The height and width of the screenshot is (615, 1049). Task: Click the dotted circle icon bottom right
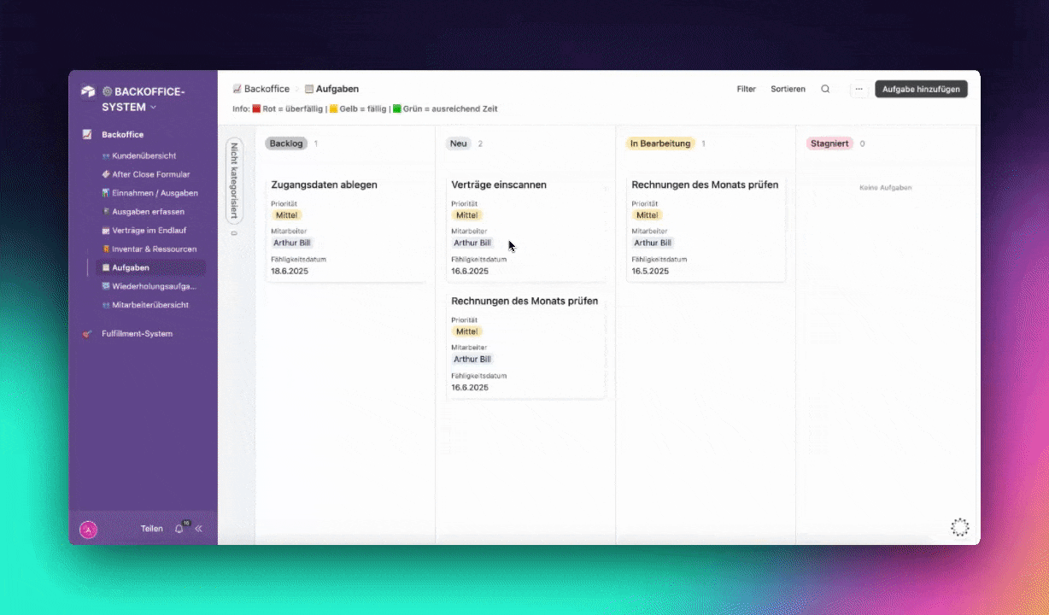959,527
